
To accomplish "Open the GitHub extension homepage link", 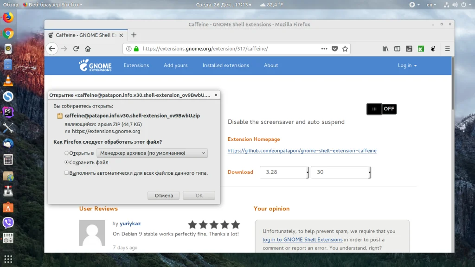I will click(x=302, y=151).
